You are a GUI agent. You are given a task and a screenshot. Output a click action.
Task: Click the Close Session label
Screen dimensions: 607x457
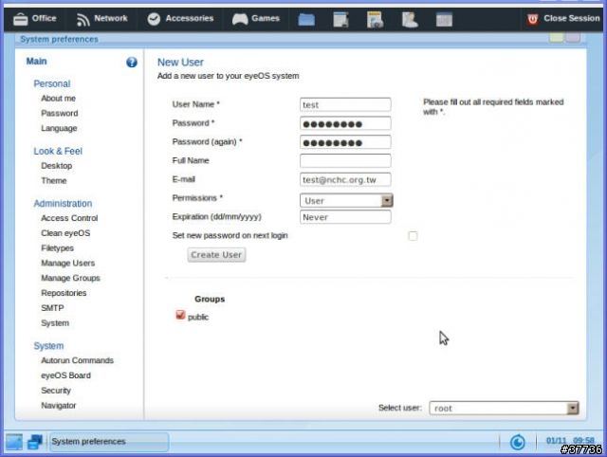[571, 18]
